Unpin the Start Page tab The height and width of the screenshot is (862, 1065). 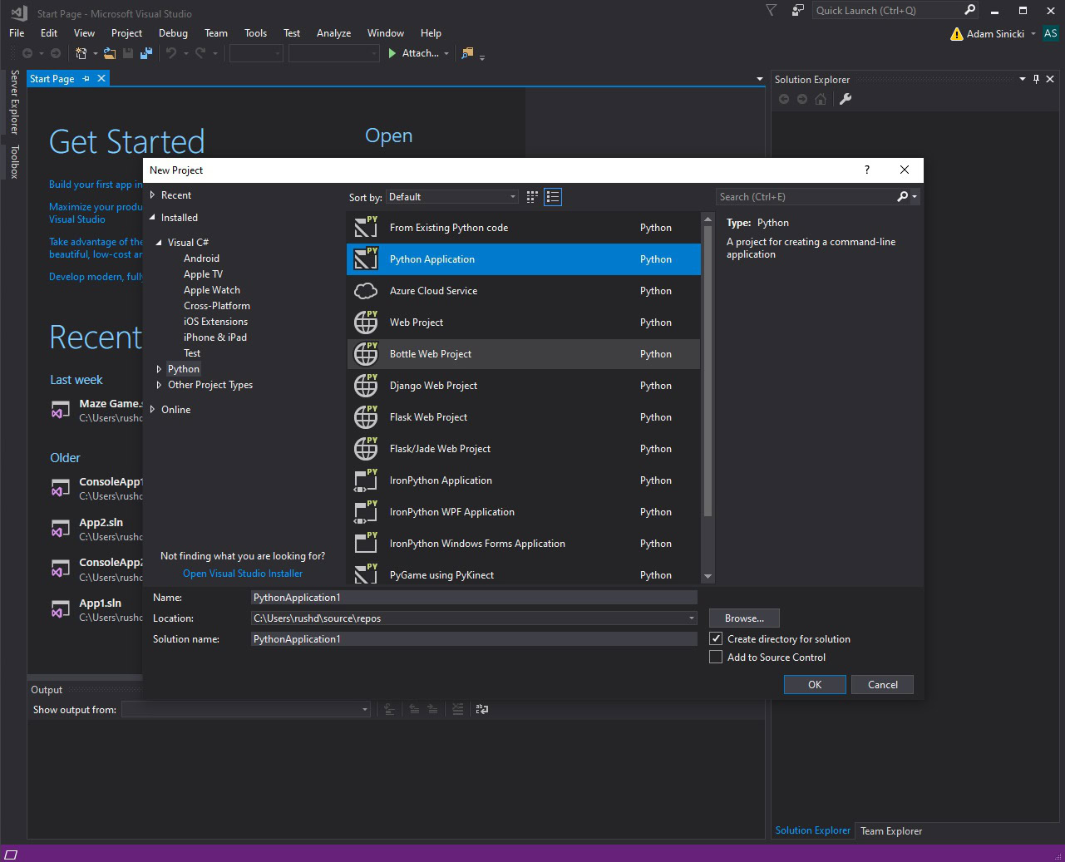pyautogui.click(x=86, y=78)
